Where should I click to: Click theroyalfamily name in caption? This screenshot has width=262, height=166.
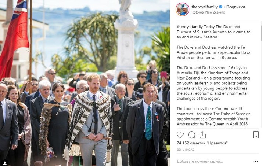190,27
